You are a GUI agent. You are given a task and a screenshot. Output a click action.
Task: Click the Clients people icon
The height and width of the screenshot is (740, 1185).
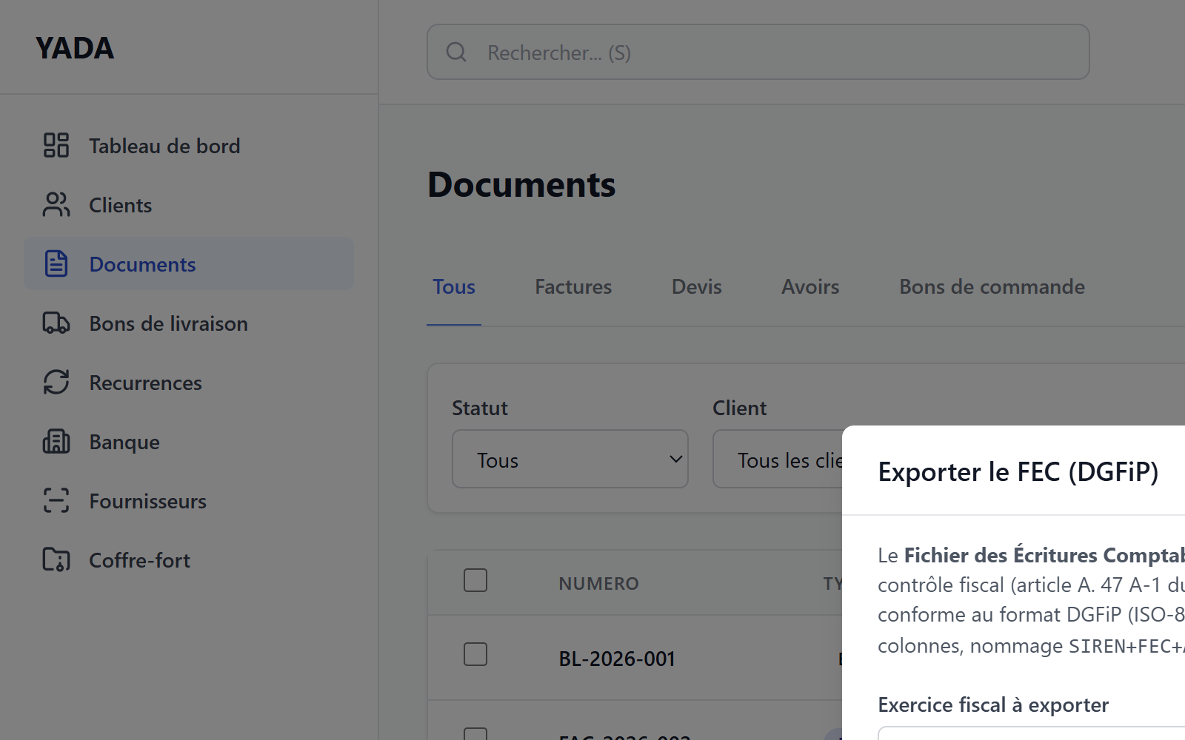click(x=56, y=204)
